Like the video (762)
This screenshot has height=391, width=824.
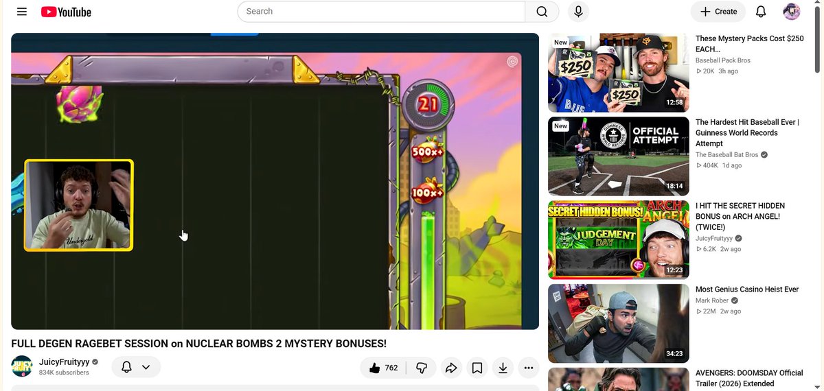[383, 368]
